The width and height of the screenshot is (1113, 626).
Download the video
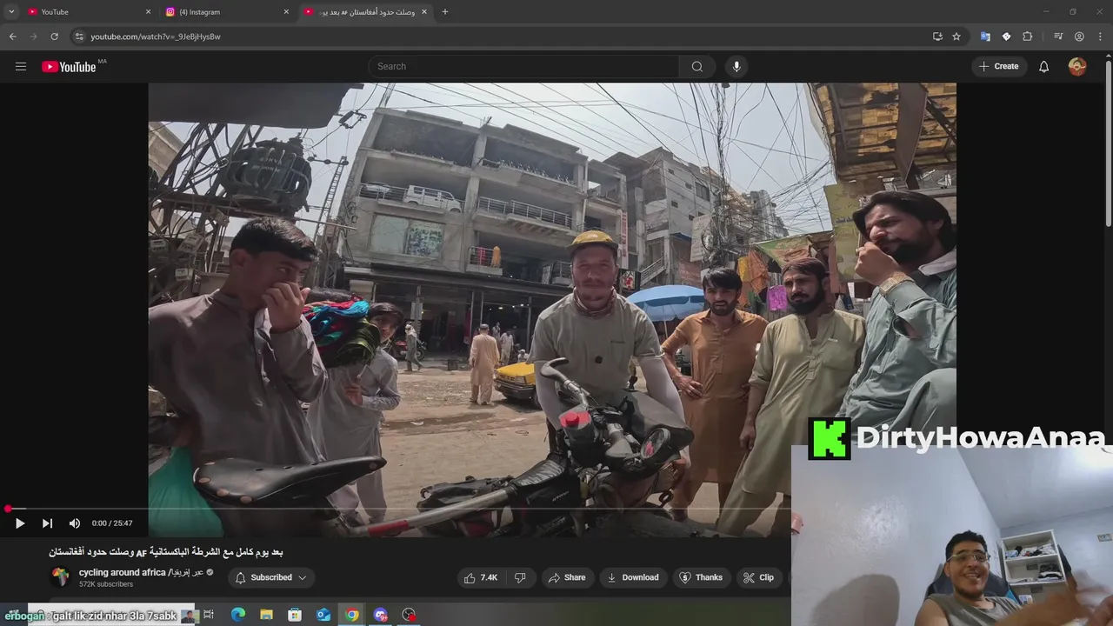pyautogui.click(x=632, y=577)
